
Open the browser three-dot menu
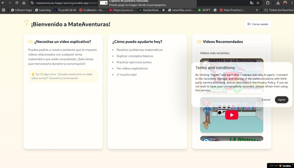(x=292, y=3)
